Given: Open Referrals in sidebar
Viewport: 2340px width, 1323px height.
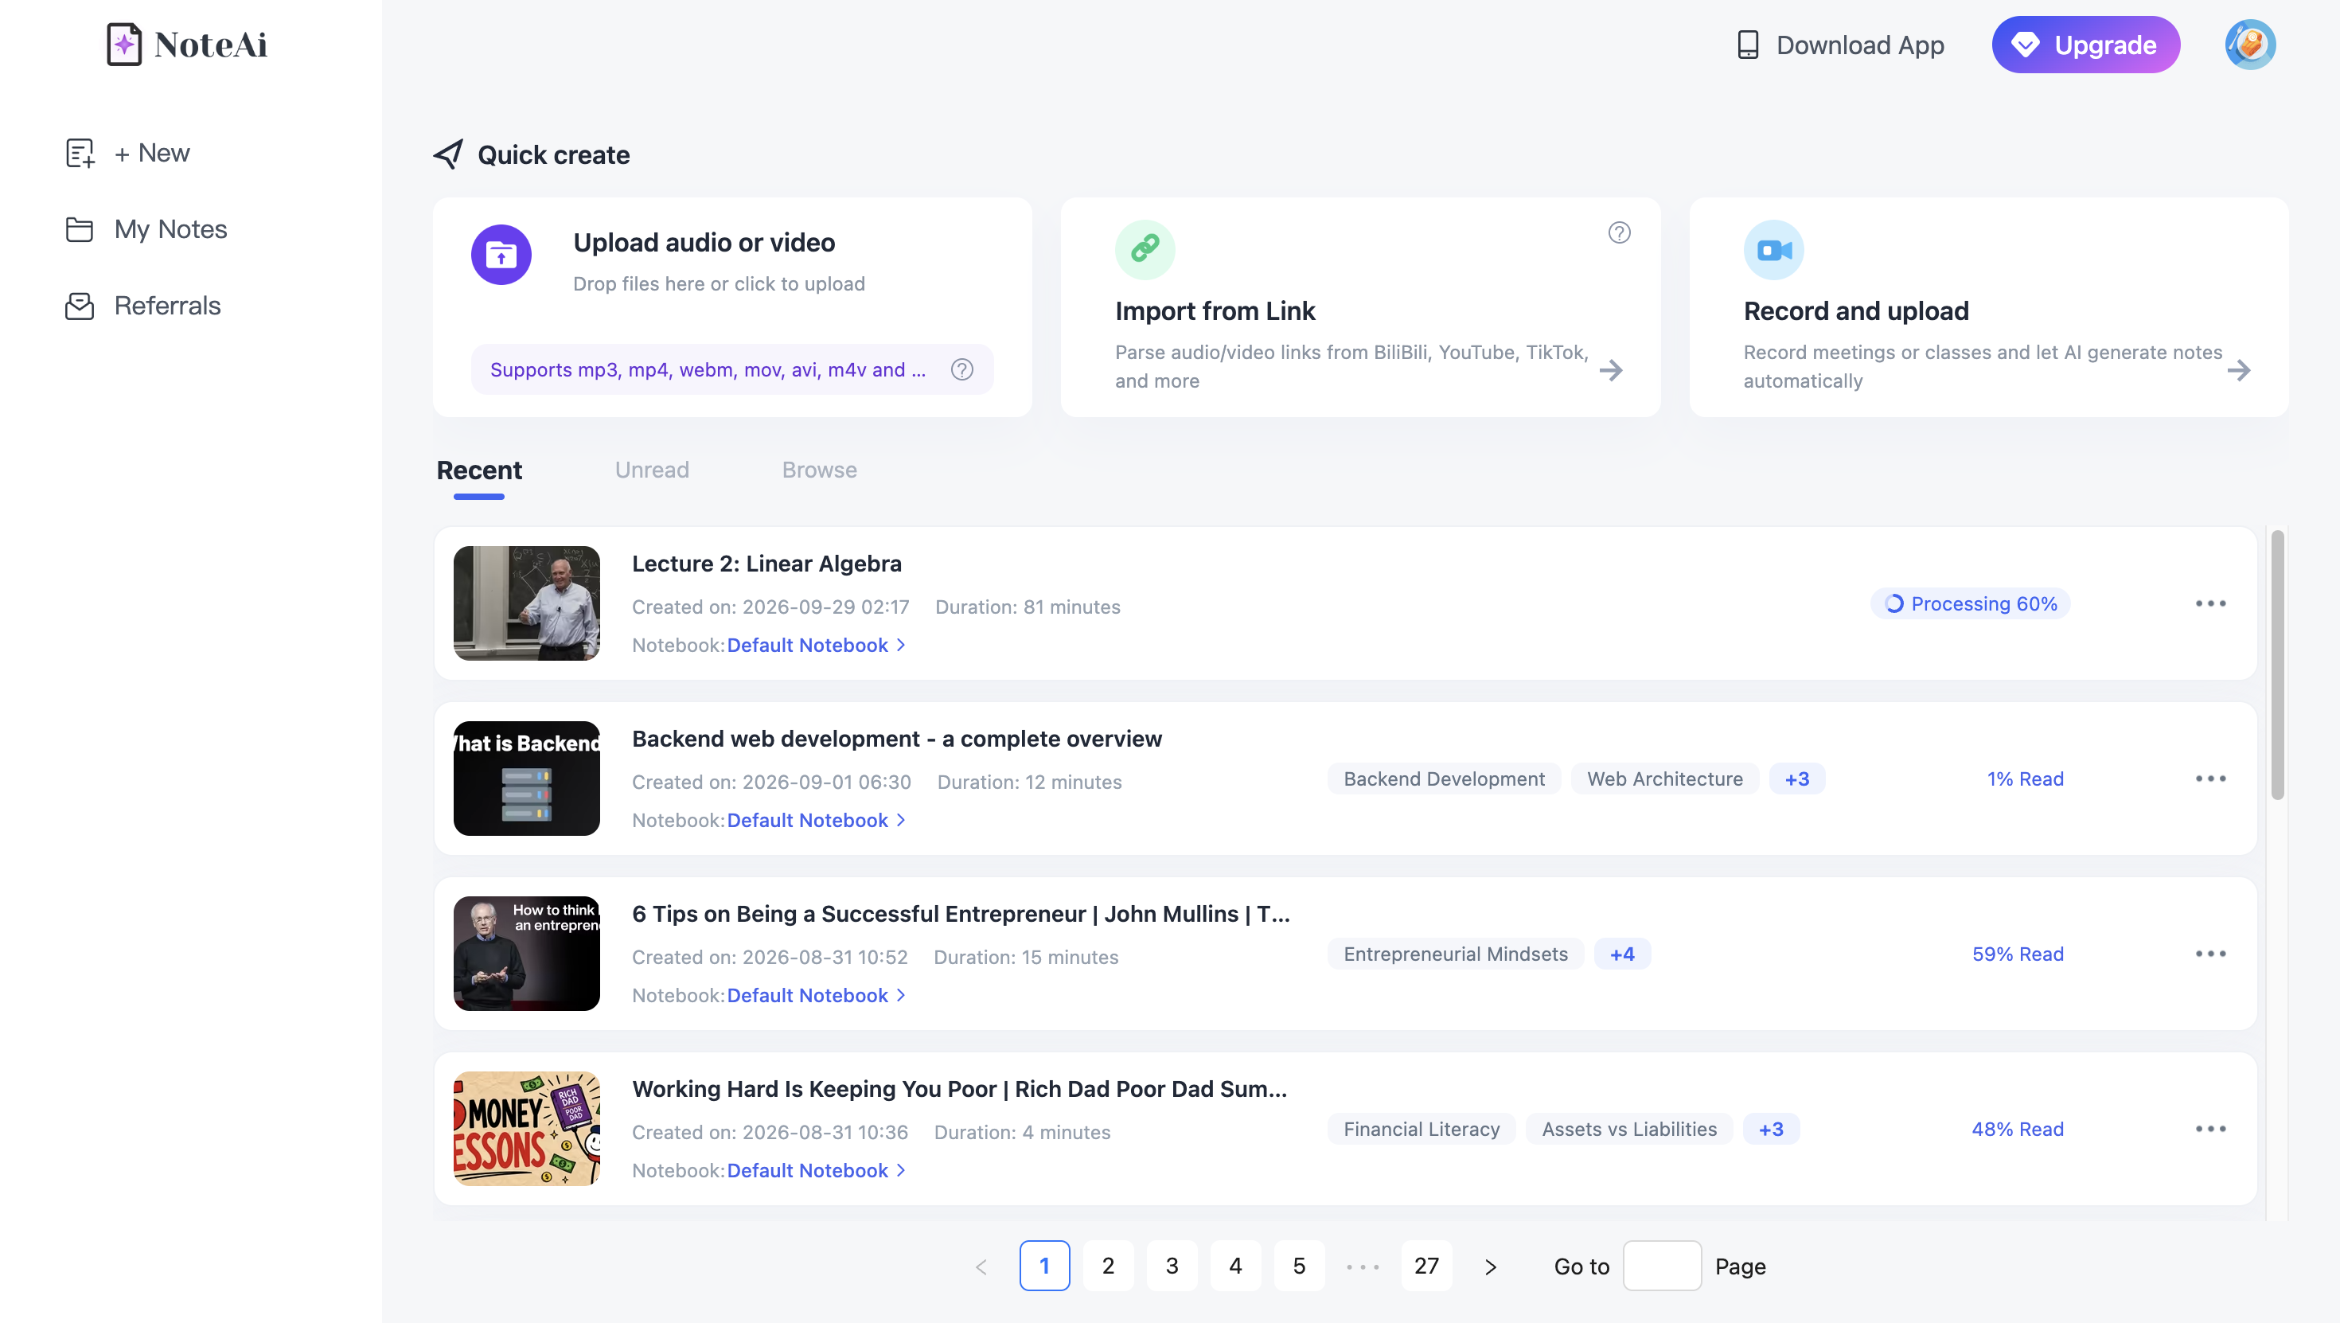Looking at the screenshot, I should [x=167, y=306].
